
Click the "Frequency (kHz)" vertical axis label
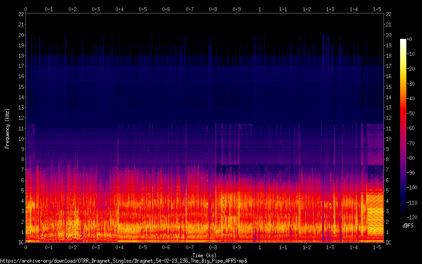tap(7, 128)
